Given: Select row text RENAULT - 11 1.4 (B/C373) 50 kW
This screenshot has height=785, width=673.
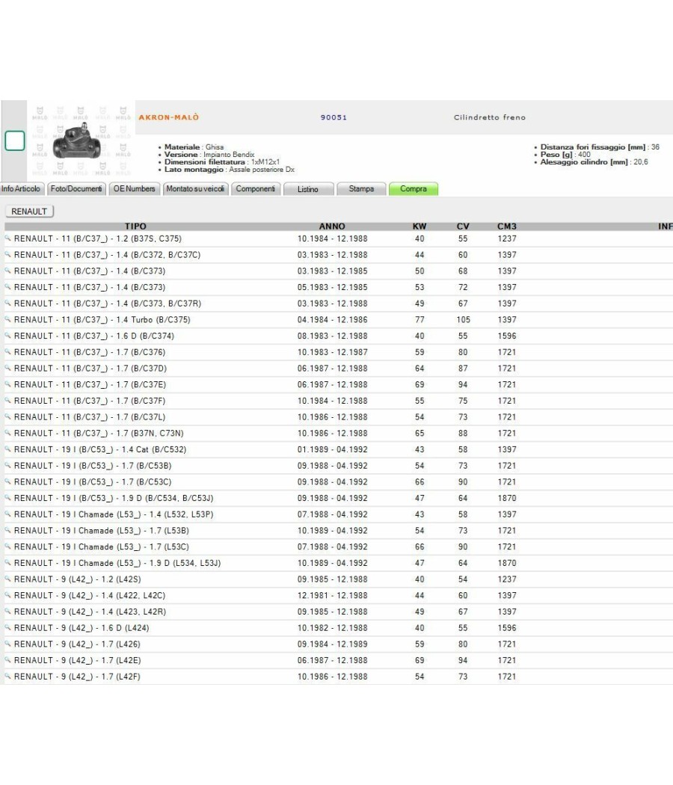Looking at the screenshot, I should [90, 271].
